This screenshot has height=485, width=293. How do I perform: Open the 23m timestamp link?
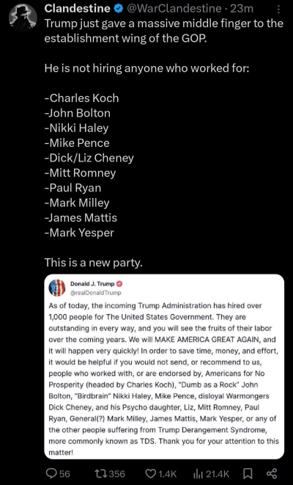(242, 9)
